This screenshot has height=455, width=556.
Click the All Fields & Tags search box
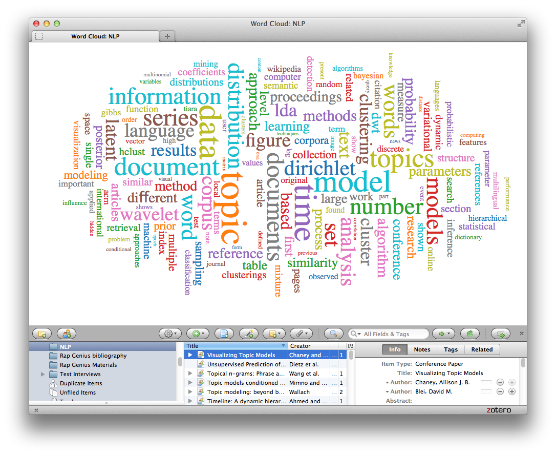pos(389,334)
